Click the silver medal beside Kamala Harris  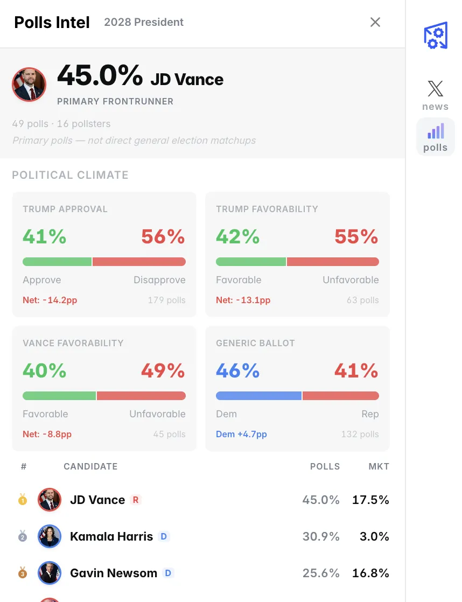[x=22, y=536]
